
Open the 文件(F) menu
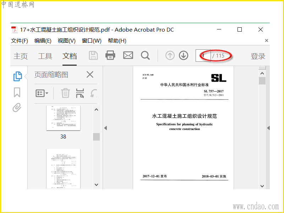[x=20, y=41]
